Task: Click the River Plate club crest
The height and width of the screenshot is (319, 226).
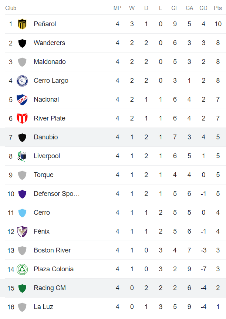Action: (22, 118)
